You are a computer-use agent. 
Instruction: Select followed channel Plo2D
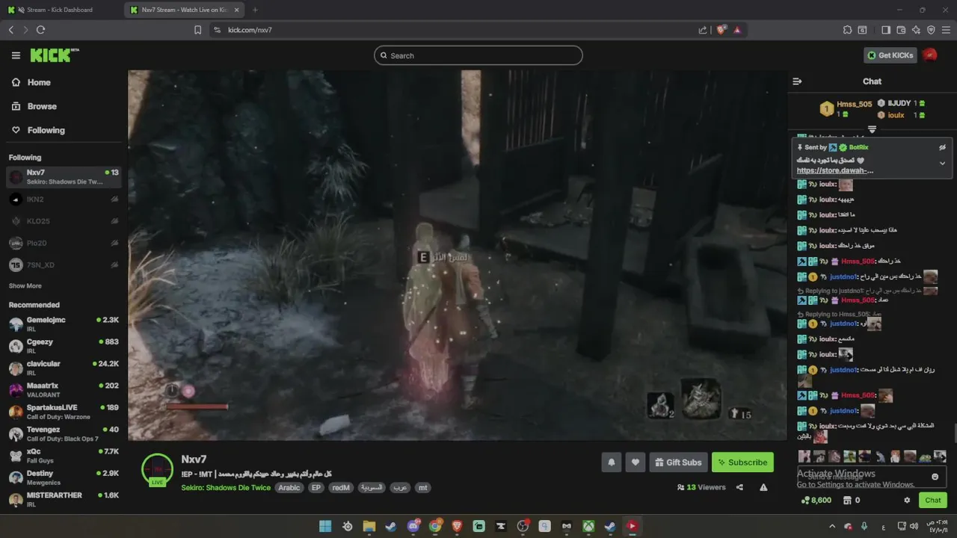[x=64, y=243]
